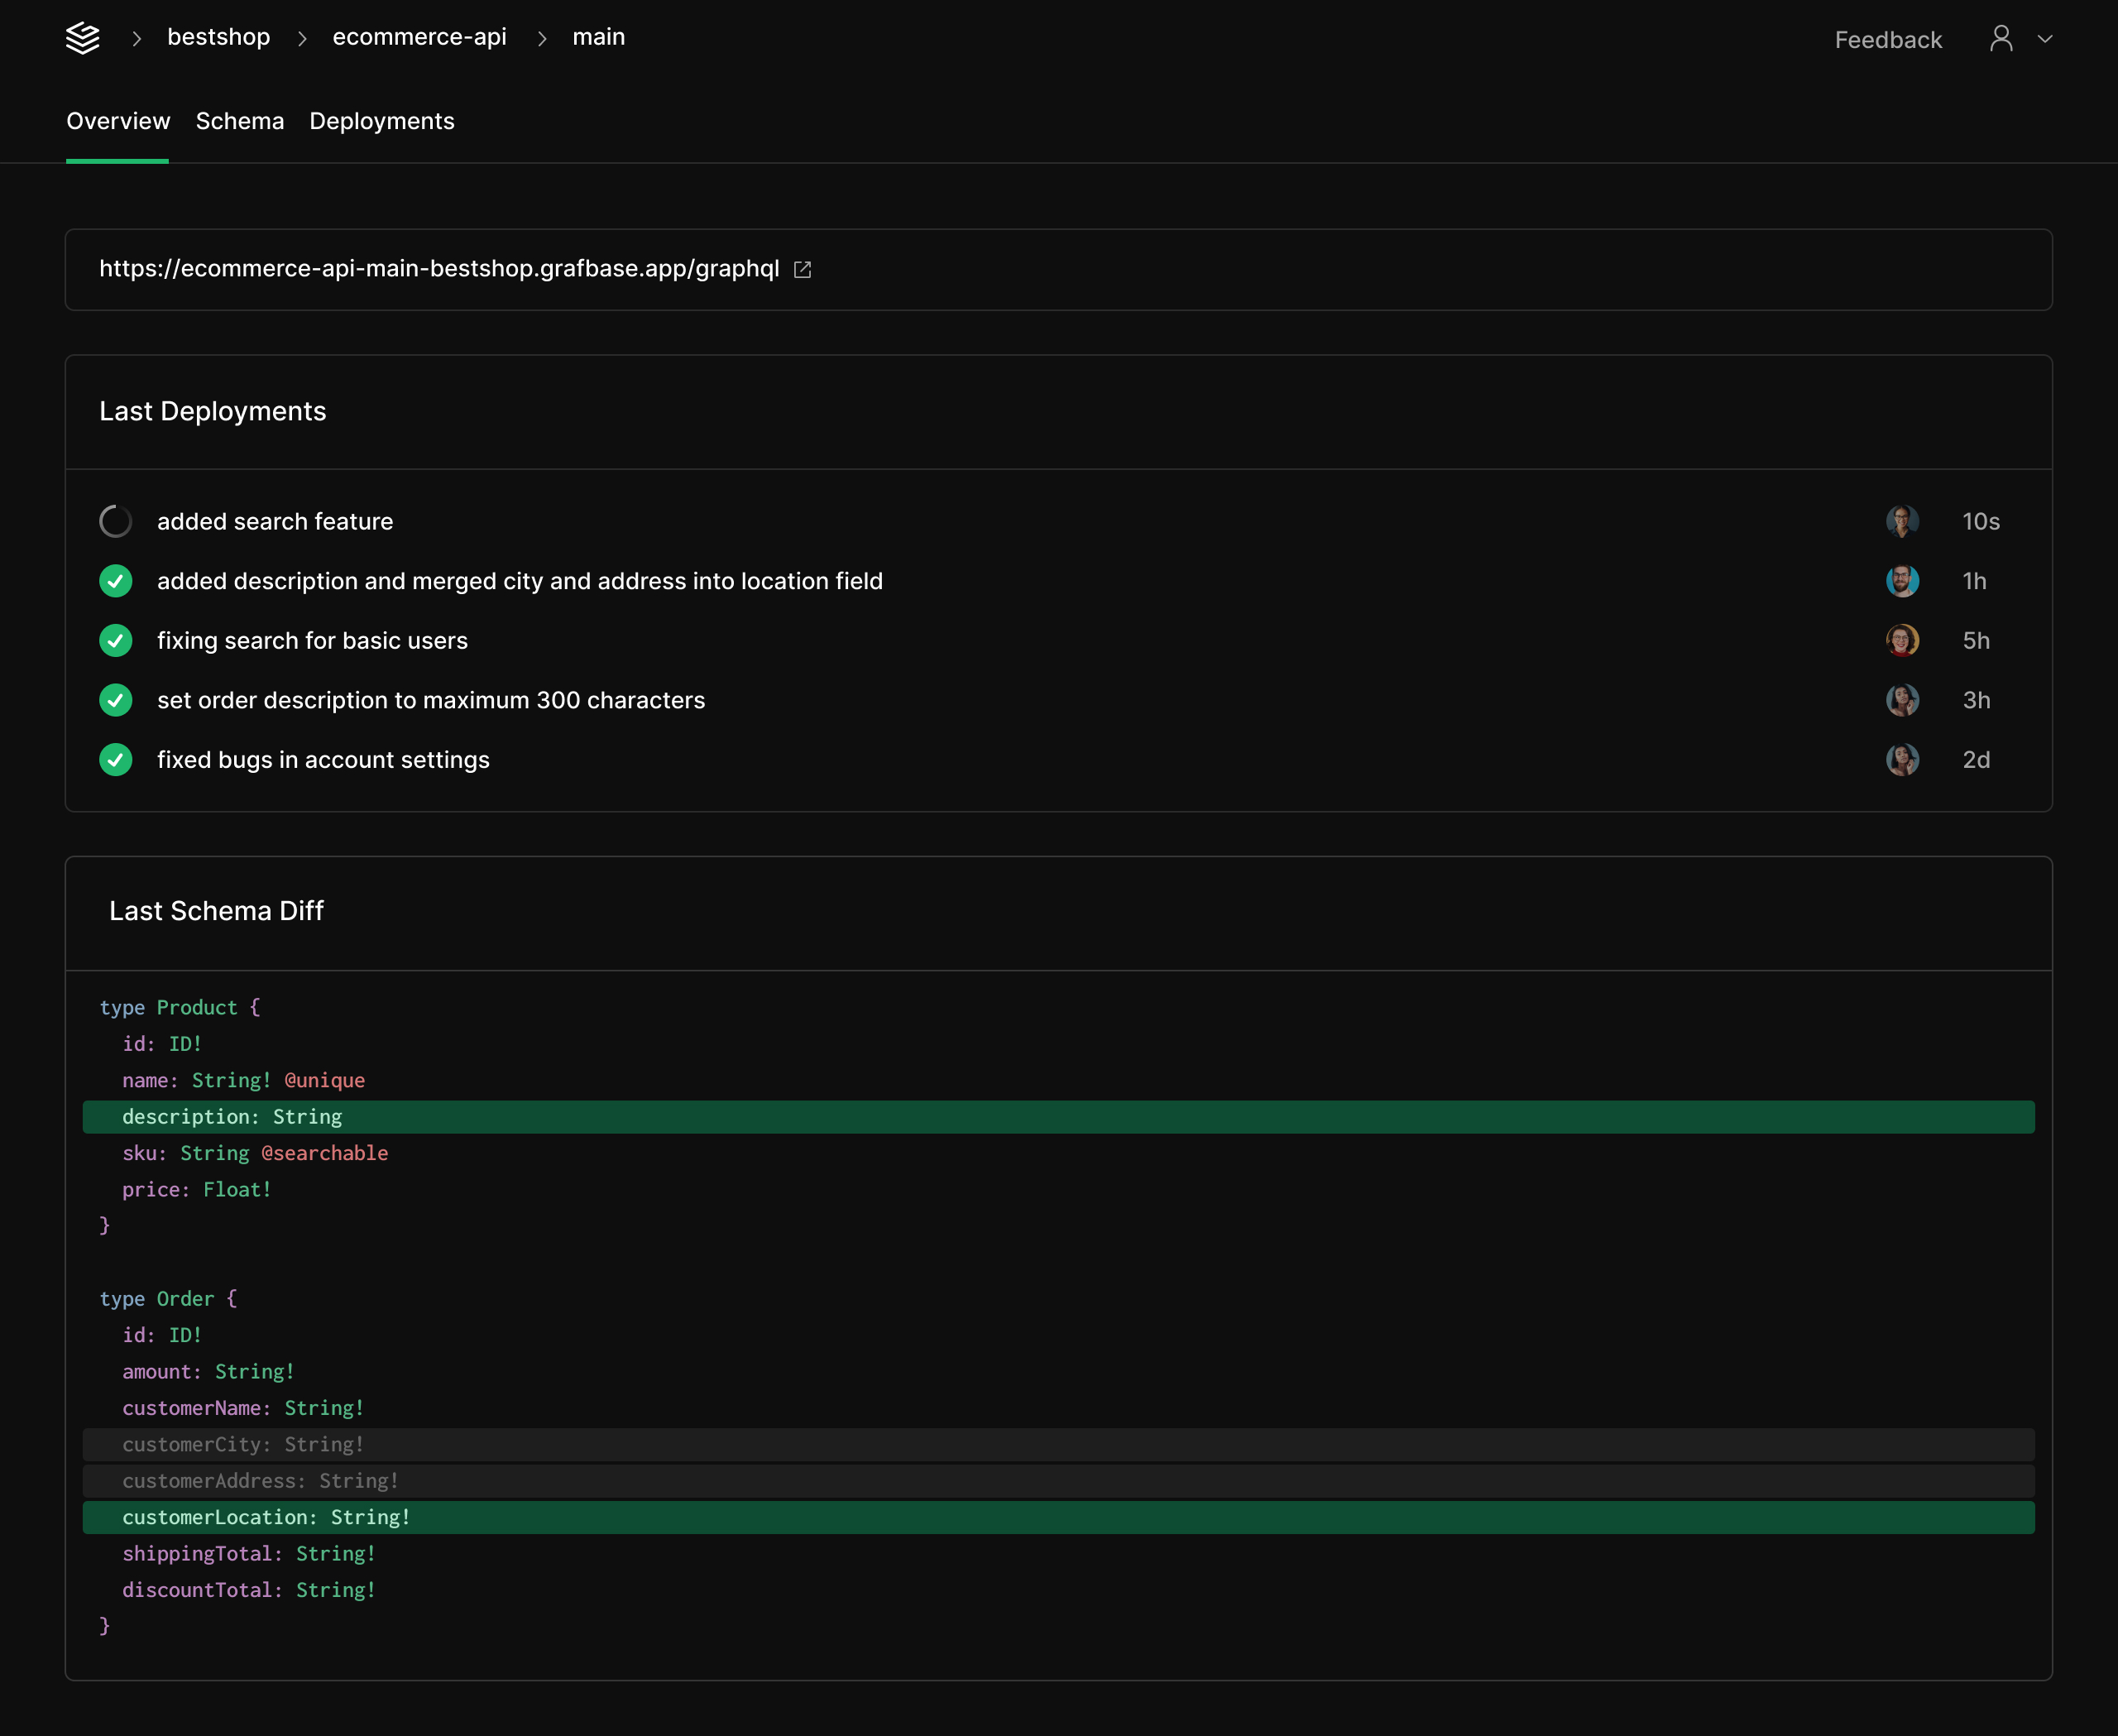Screen dimensions: 2118x1736
Task: Click loading spinner for added search feature
Action: [116, 522]
